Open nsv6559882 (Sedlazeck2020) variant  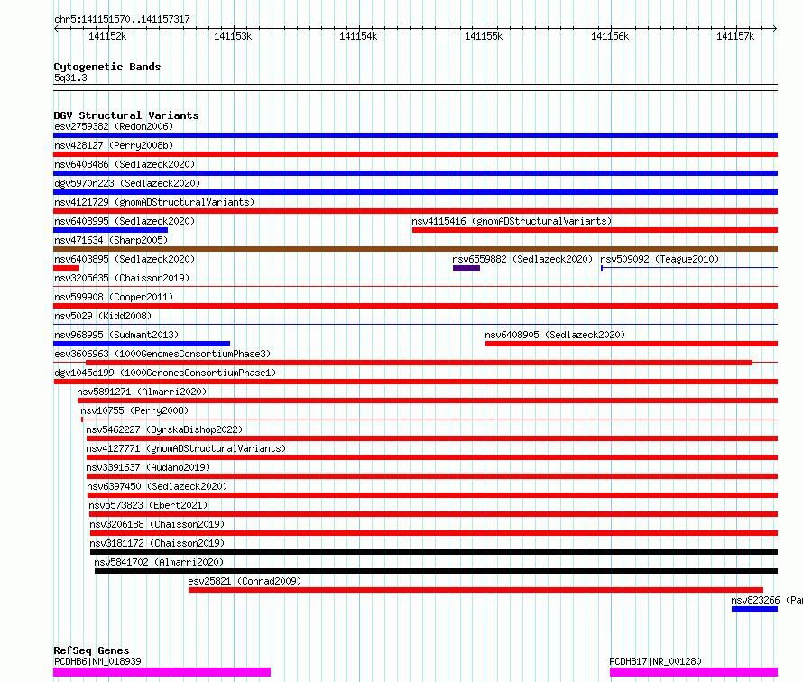(x=522, y=259)
